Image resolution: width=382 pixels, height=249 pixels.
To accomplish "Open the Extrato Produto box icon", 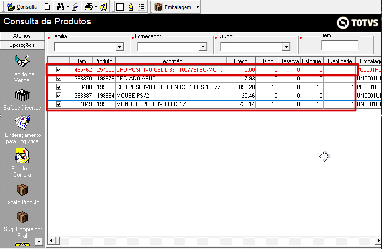I will pos(23,190).
